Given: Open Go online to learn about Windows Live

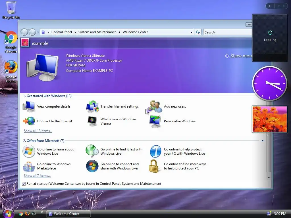Looking at the screenshot, I should pos(48,151).
